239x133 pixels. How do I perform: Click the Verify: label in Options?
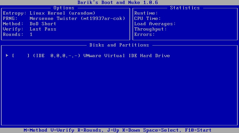pyautogui.click(x=13, y=29)
